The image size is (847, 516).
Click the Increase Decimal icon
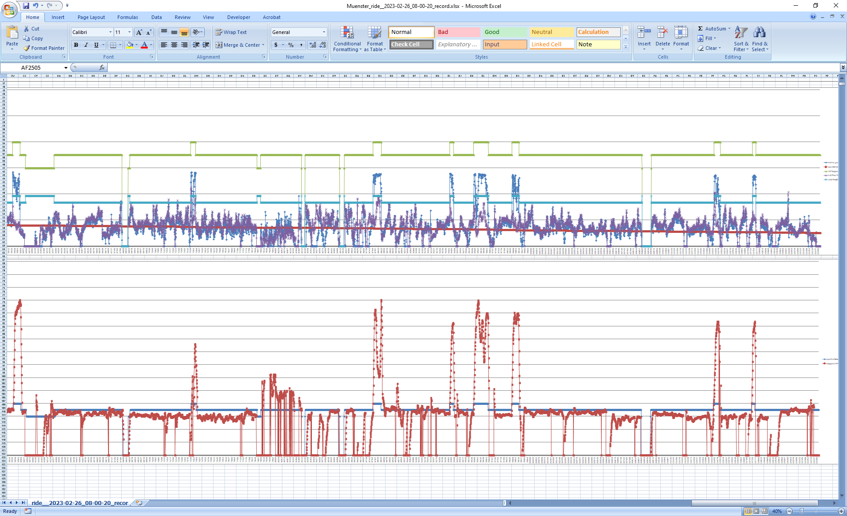click(313, 45)
